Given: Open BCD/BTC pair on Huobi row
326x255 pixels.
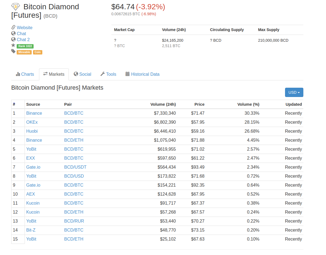Looking at the screenshot, I should [x=74, y=131].
